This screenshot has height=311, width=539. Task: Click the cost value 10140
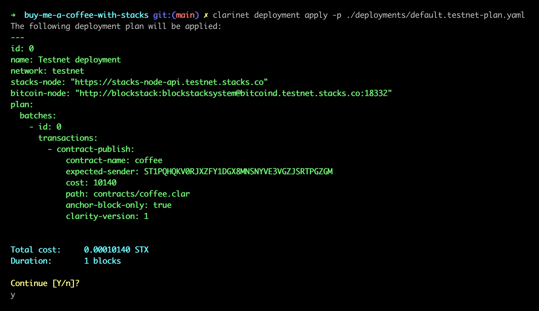105,183
